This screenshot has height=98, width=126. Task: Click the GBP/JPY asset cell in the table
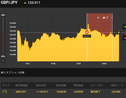click(x=21, y=92)
